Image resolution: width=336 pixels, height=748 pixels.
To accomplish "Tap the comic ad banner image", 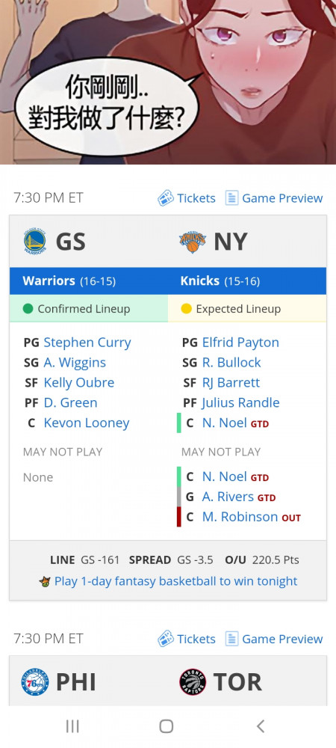I will tap(168, 82).
